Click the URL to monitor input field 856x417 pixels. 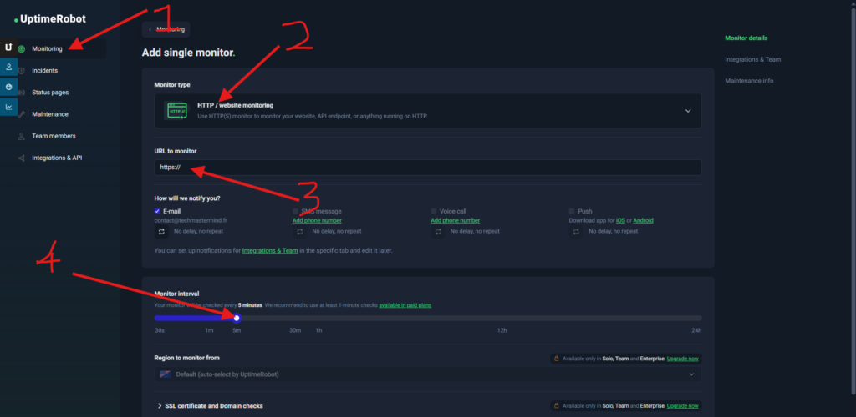tap(428, 168)
